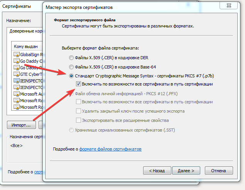Uncheck include all certificates under PKCS #7
The width and height of the screenshot is (245, 190).
tap(78, 84)
